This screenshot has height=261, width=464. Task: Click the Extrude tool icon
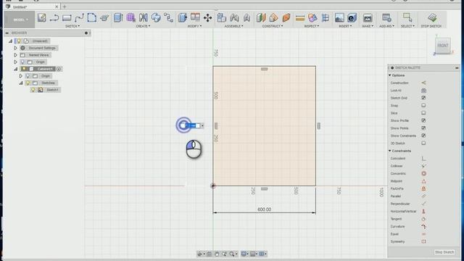[x=118, y=17]
